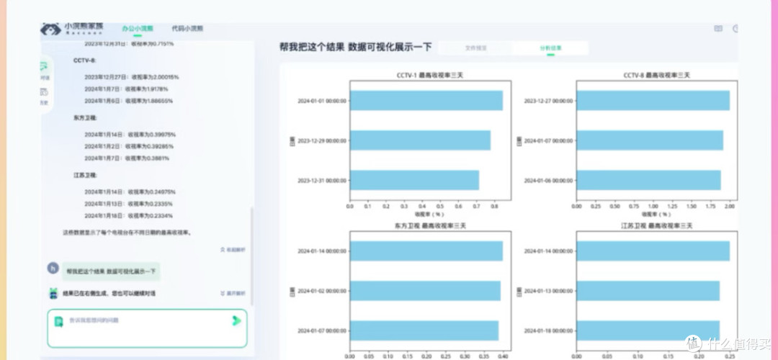The height and width of the screenshot is (360, 778).
Task: Click the 2023-12-29 bar in CCTV-1 chart
Action: [420, 140]
